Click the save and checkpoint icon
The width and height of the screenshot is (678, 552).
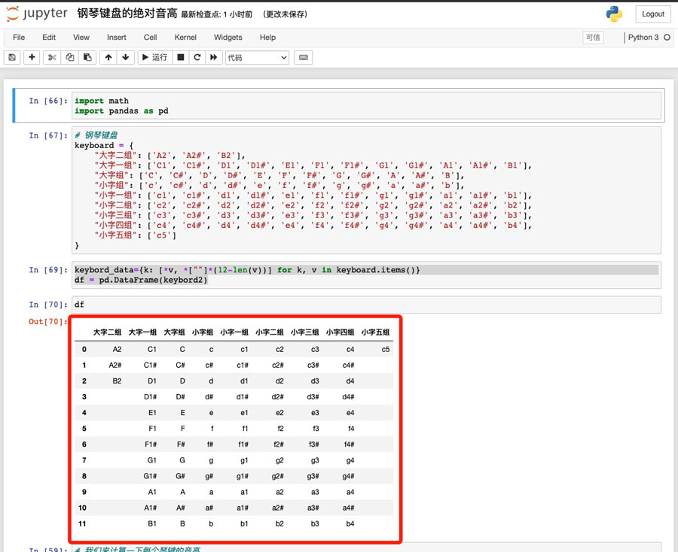(12, 57)
